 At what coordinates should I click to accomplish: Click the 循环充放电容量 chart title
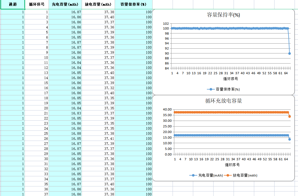tap(223, 101)
